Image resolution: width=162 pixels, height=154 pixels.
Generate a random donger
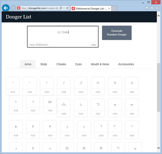click(x=117, y=33)
